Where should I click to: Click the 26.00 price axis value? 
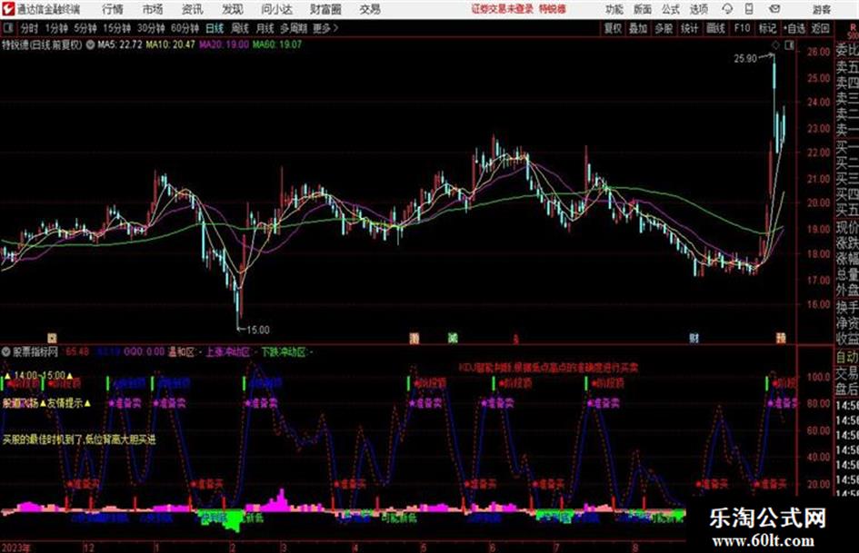click(818, 52)
